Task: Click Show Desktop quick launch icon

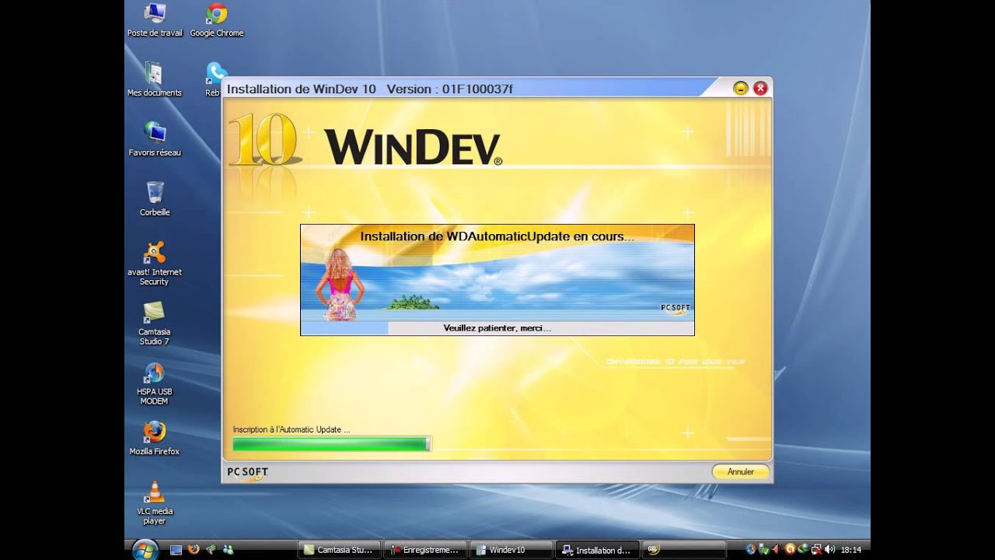Action: click(x=176, y=550)
